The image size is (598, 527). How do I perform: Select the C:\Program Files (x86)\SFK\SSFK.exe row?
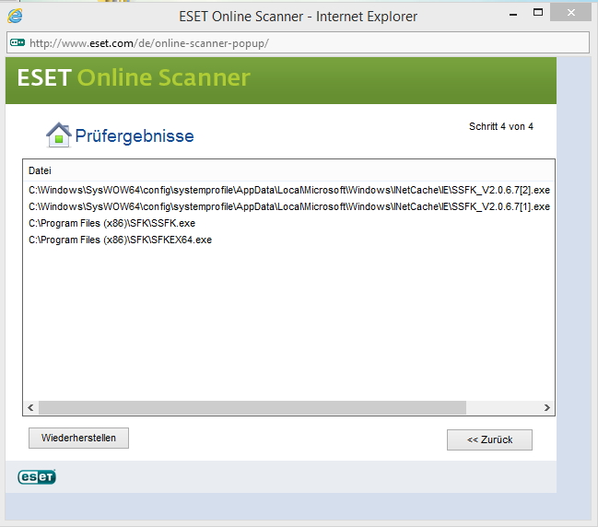(112, 223)
